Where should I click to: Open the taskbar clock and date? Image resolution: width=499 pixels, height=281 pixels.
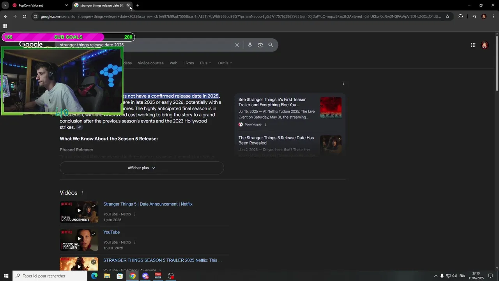[x=476, y=276]
